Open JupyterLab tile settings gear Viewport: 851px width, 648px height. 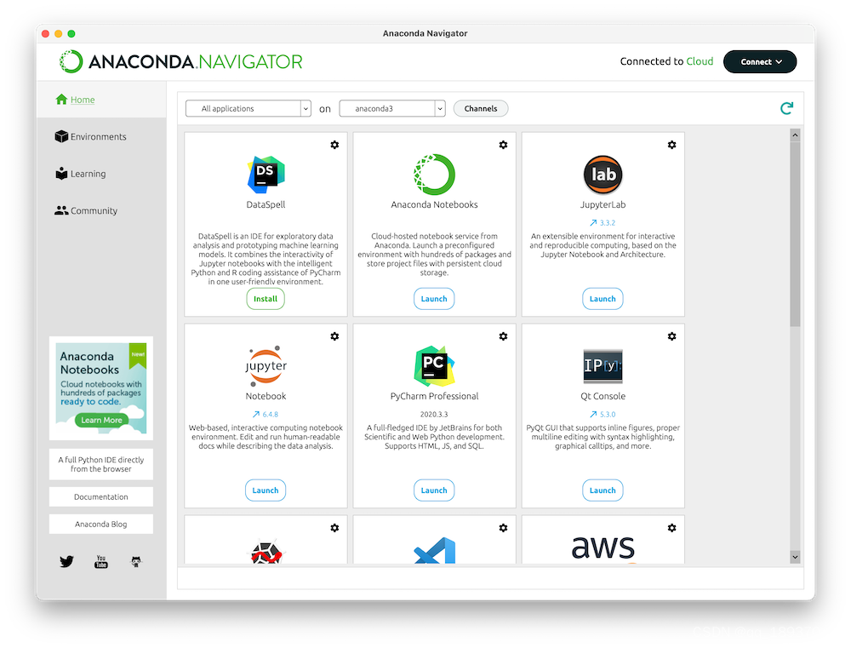point(672,145)
